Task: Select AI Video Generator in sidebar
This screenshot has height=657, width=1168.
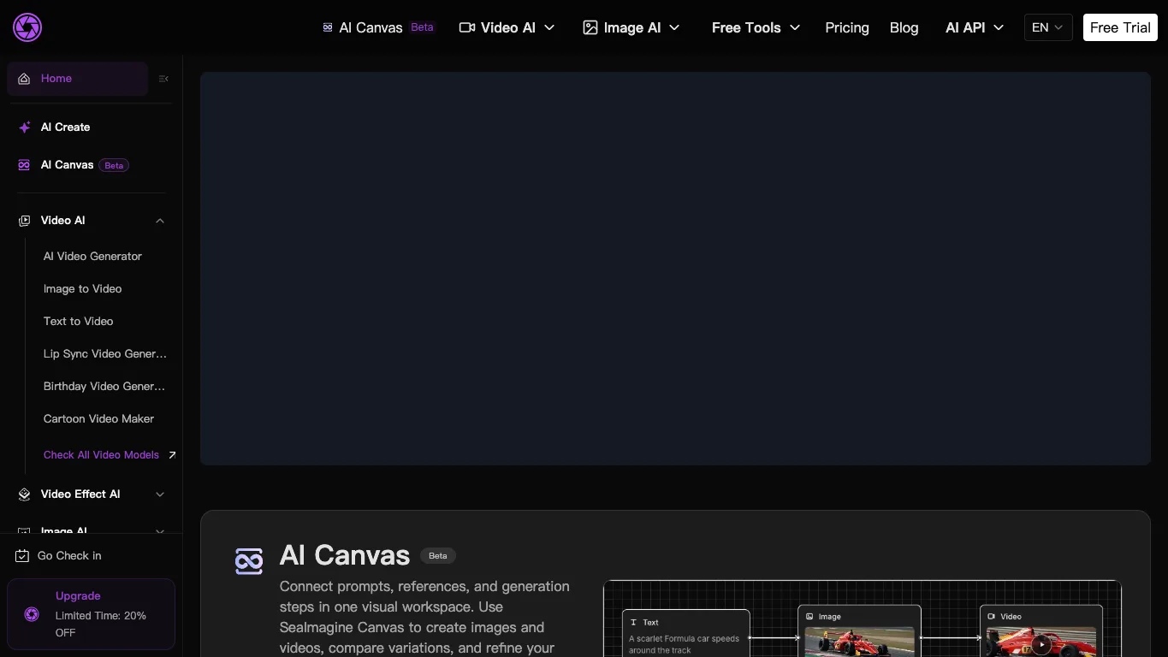Action: click(92, 257)
